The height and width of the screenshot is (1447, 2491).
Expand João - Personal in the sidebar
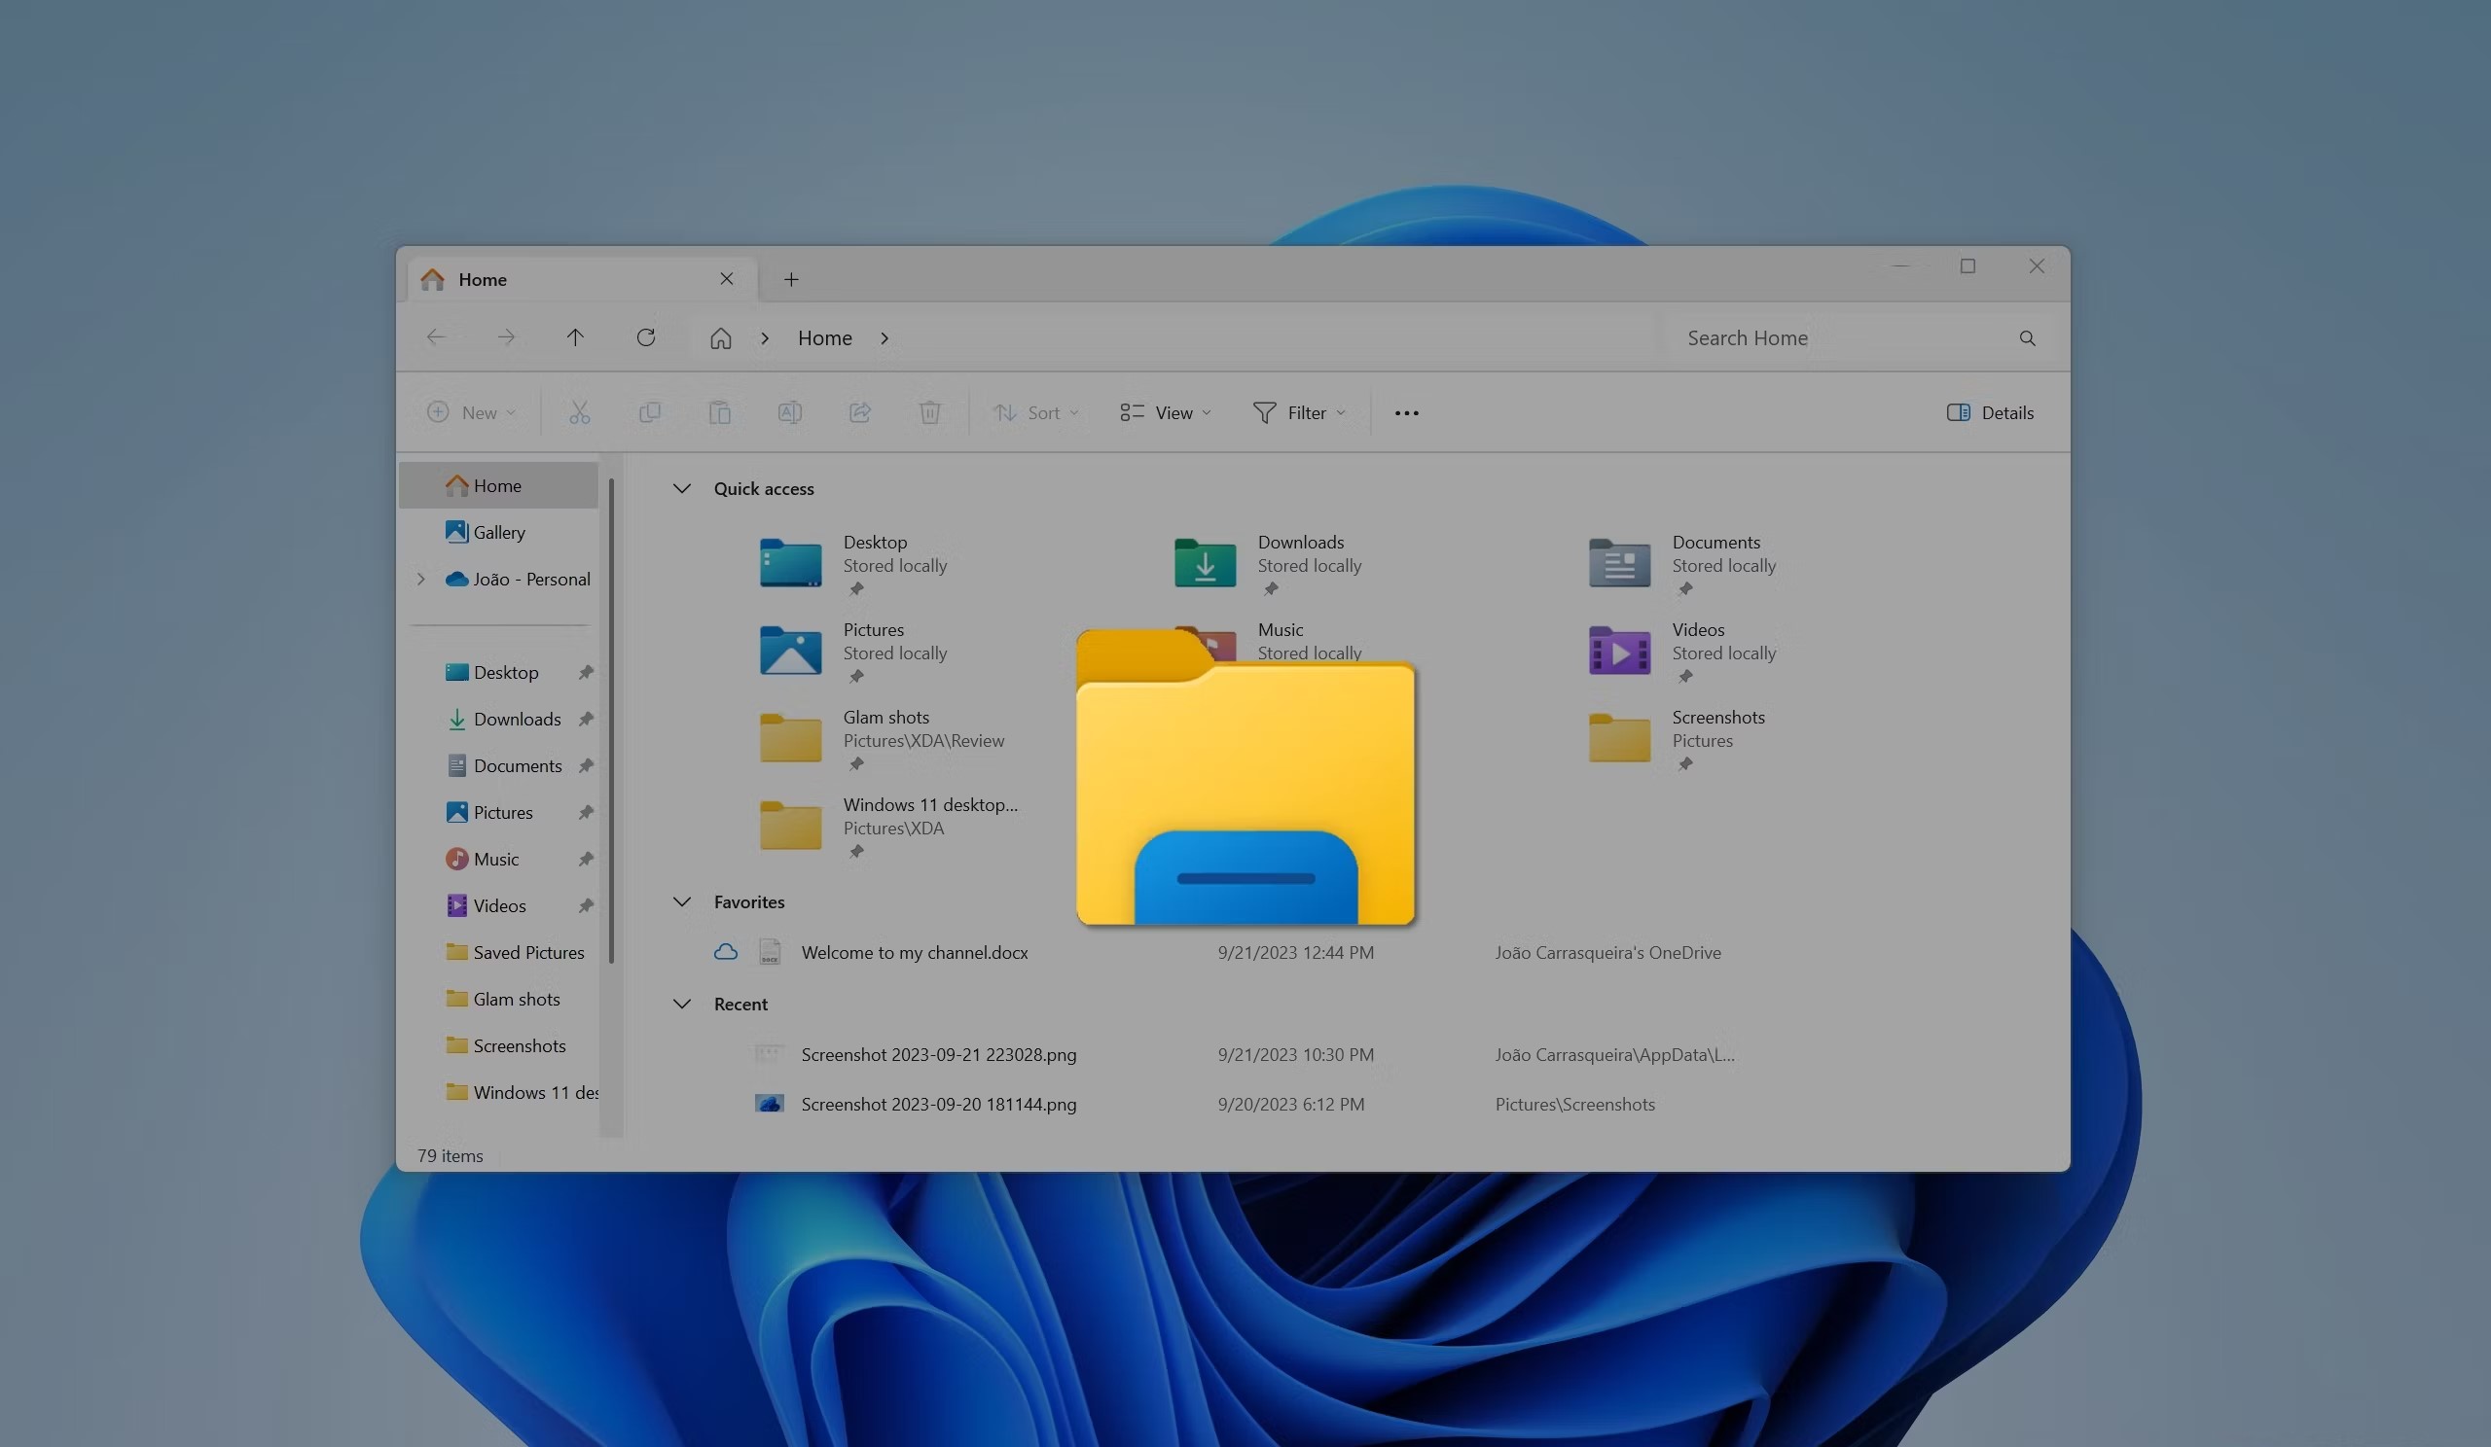[x=420, y=579]
